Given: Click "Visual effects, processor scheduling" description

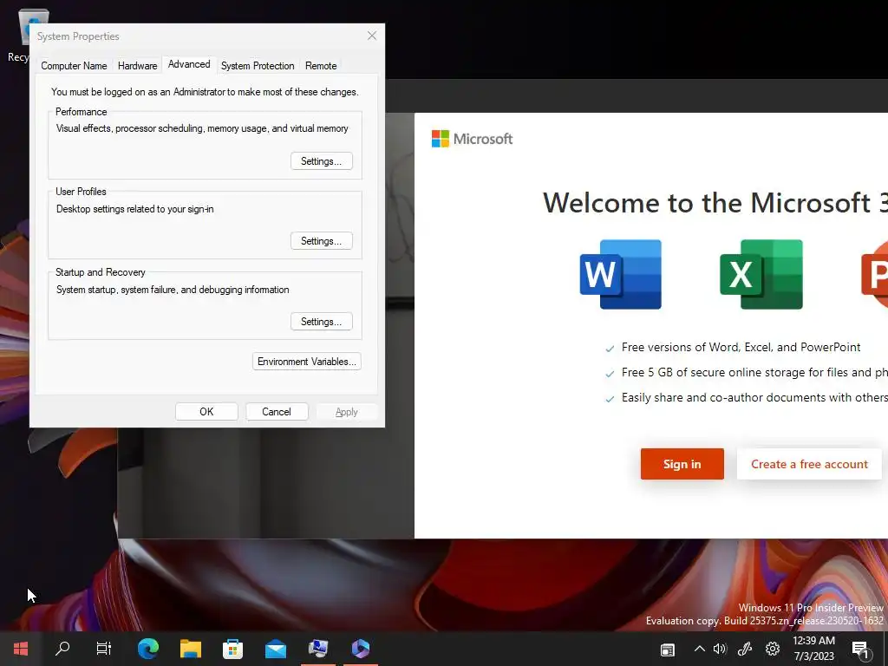Looking at the screenshot, I should pyautogui.click(x=202, y=128).
